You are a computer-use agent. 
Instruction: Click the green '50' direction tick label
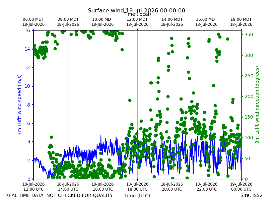(x=247, y=158)
